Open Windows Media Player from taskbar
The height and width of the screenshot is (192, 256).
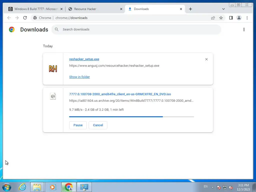(52, 187)
